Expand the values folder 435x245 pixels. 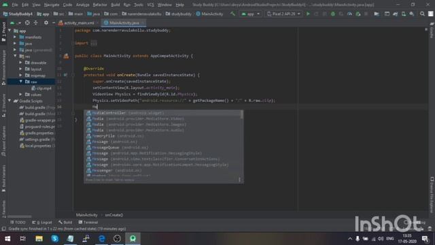[x=21, y=95]
